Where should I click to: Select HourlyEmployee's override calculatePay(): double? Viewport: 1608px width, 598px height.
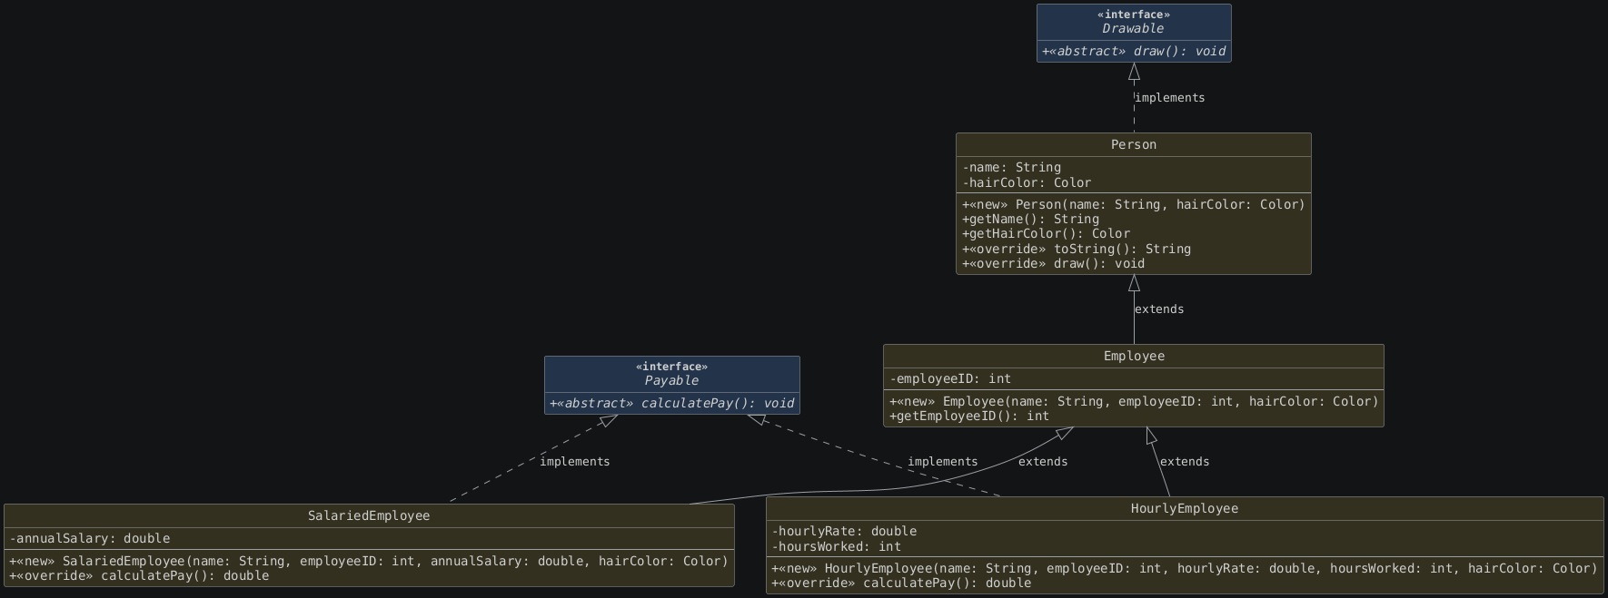(901, 583)
